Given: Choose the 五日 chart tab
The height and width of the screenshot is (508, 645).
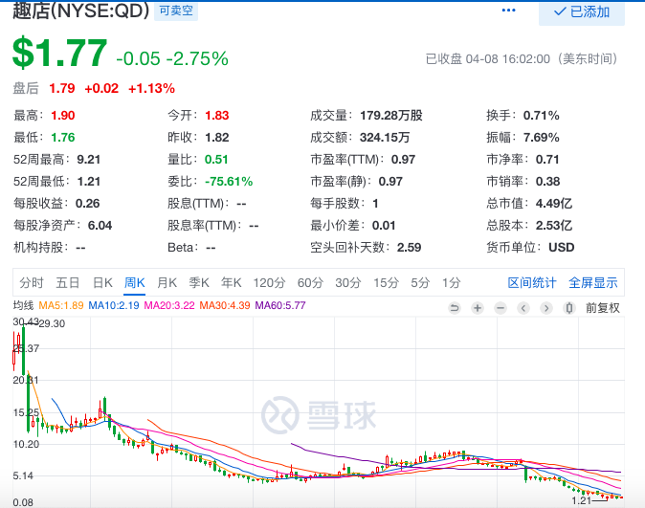Looking at the screenshot, I should tap(67, 282).
